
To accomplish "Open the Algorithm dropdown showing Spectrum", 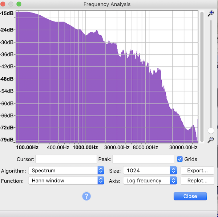I will tap(66, 170).
